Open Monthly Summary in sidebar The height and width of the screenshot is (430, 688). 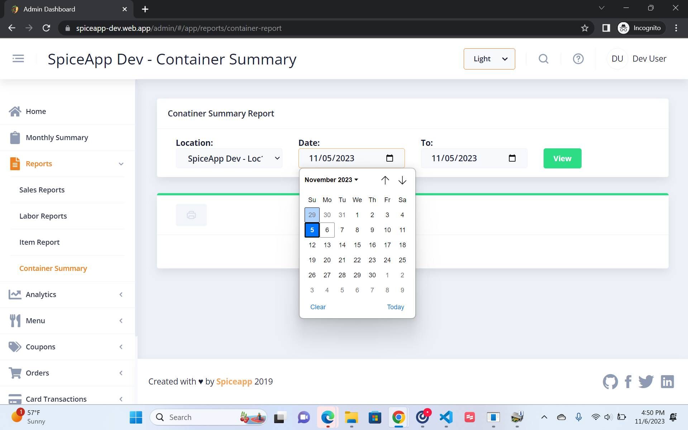[x=57, y=138]
